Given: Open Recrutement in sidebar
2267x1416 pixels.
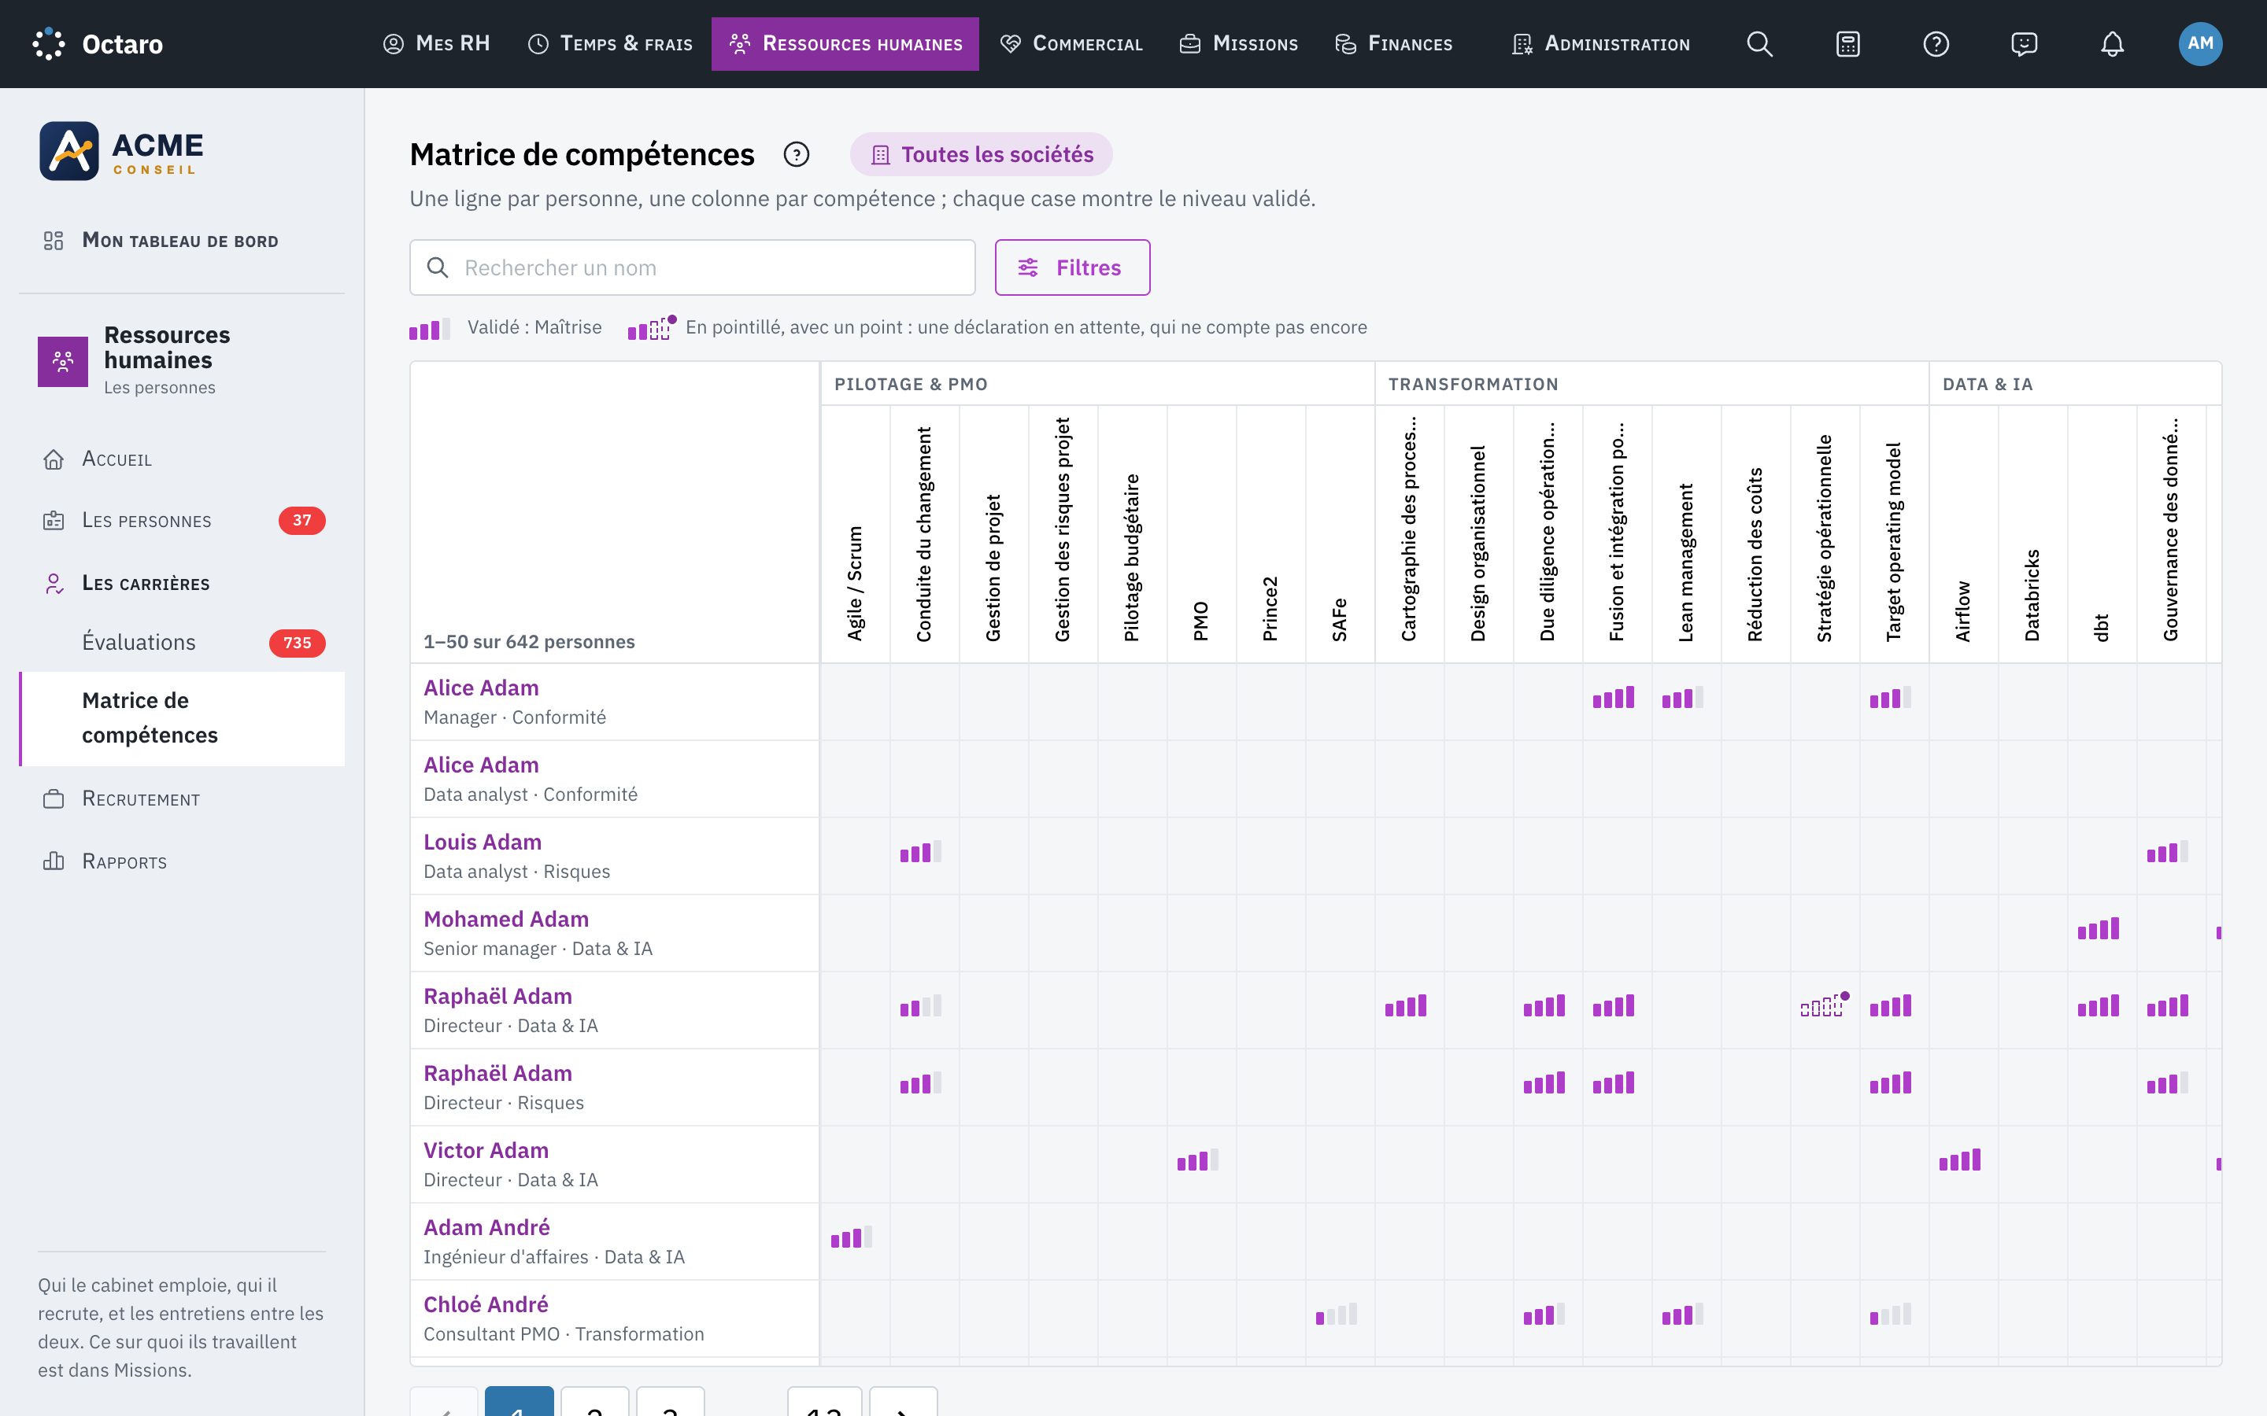Looking at the screenshot, I should click(182, 798).
